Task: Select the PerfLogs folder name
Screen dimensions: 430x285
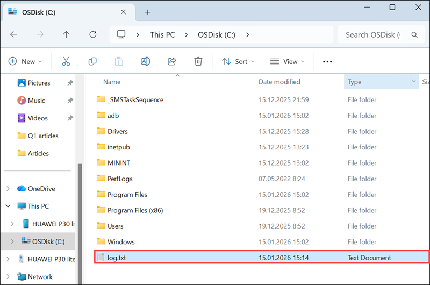Action: pos(120,179)
